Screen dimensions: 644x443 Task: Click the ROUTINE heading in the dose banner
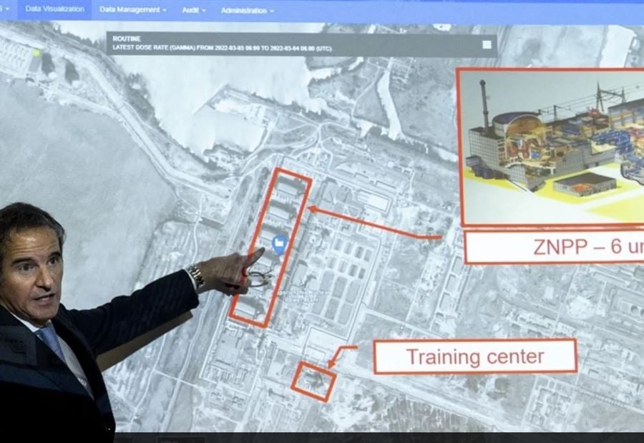click(x=127, y=39)
